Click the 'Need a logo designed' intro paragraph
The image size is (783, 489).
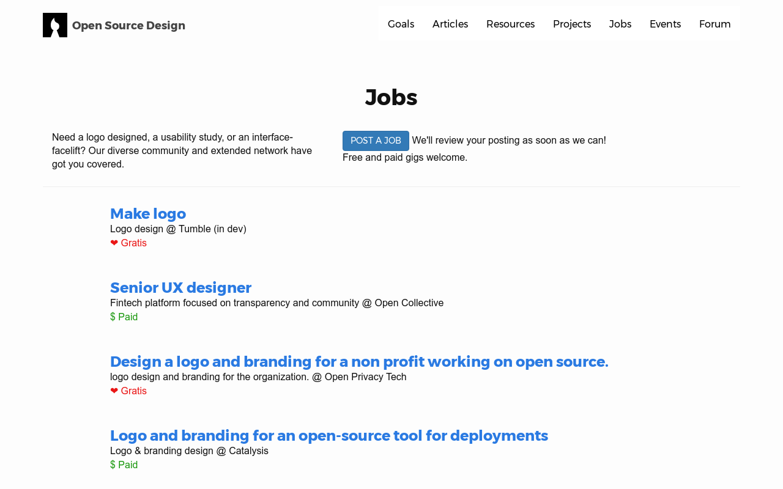pyautogui.click(x=182, y=151)
